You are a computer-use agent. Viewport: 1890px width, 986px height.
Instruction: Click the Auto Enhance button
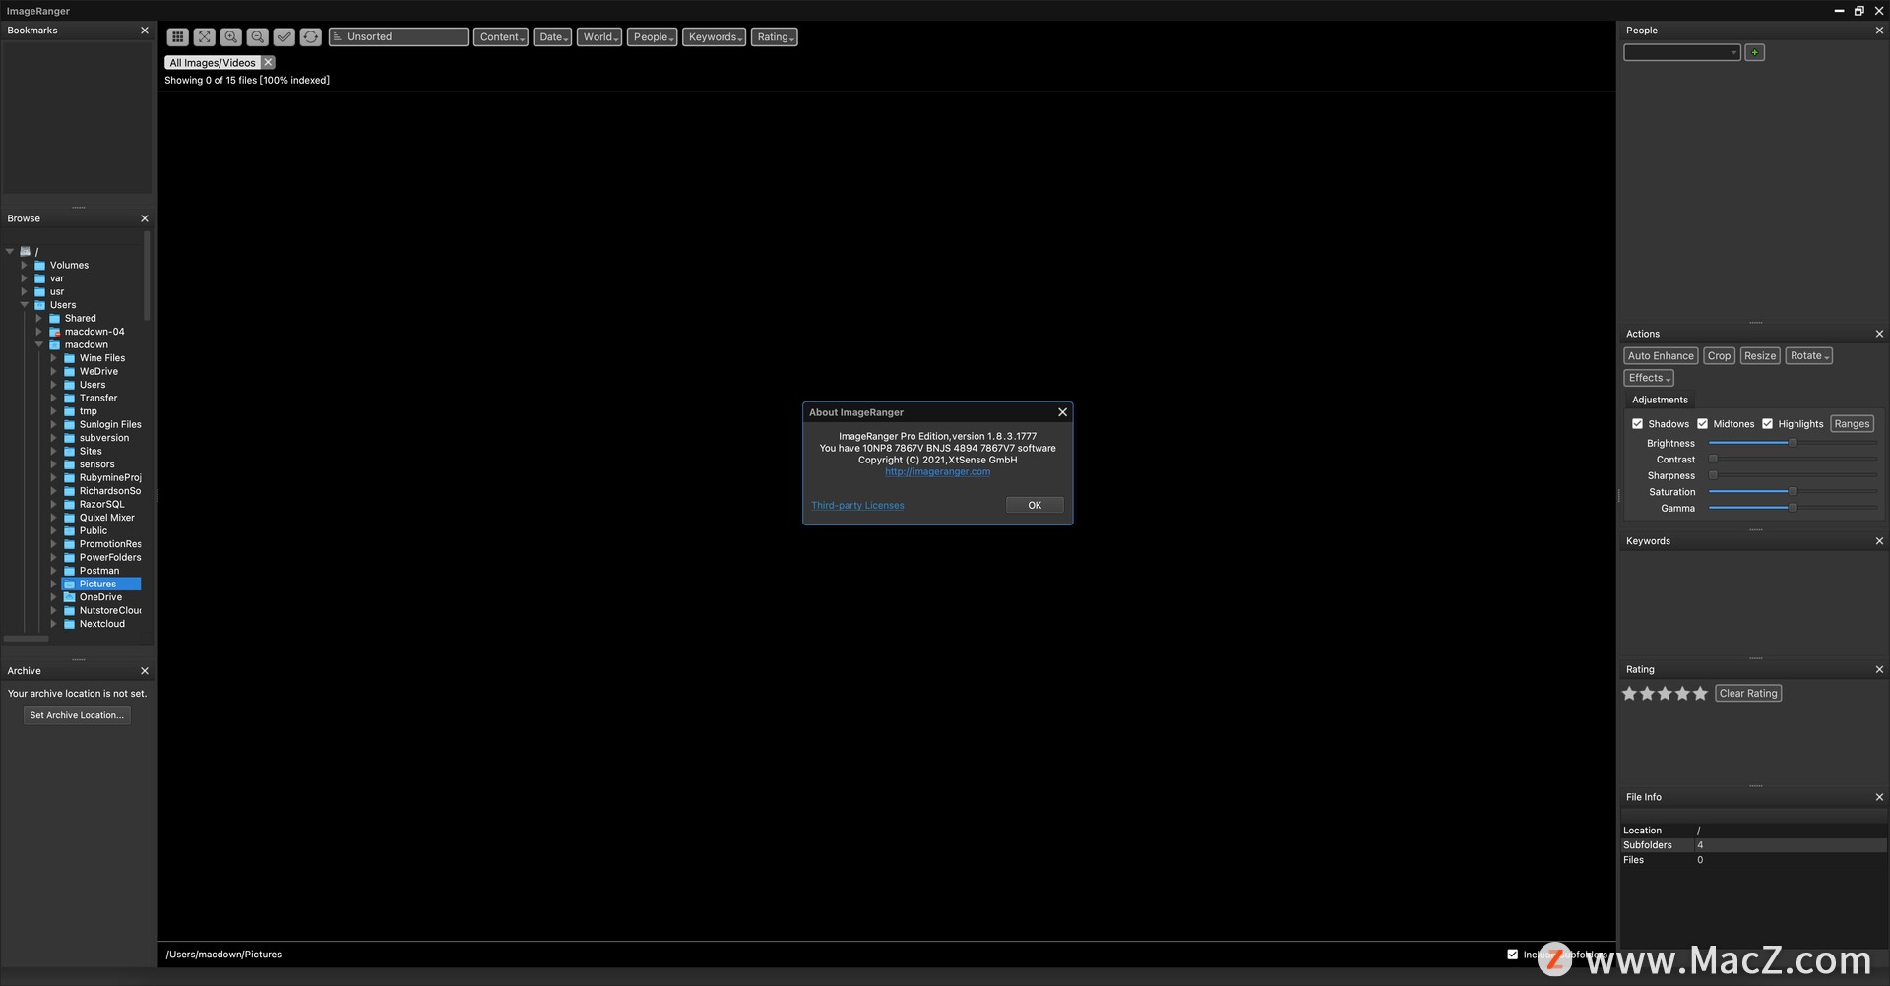pyautogui.click(x=1661, y=356)
